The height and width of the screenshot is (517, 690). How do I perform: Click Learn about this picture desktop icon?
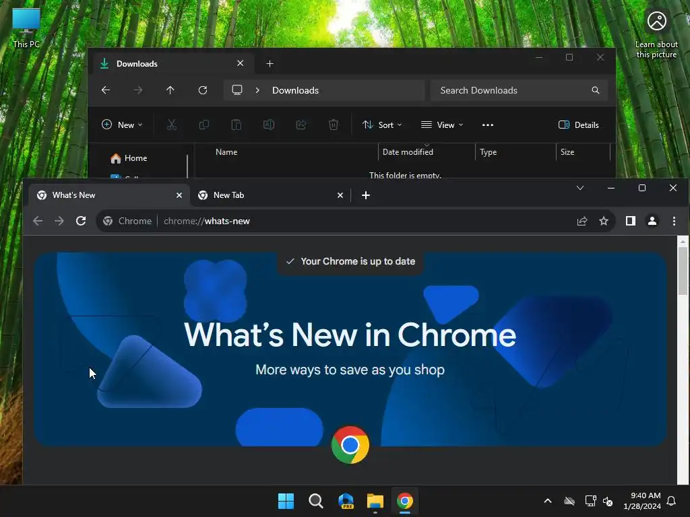click(656, 34)
